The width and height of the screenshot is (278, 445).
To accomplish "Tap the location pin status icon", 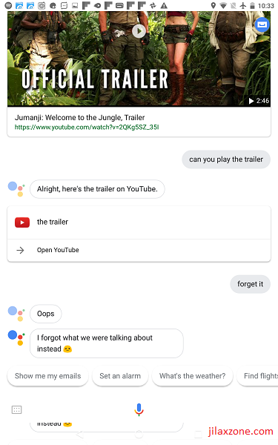I will (x=214, y=5).
